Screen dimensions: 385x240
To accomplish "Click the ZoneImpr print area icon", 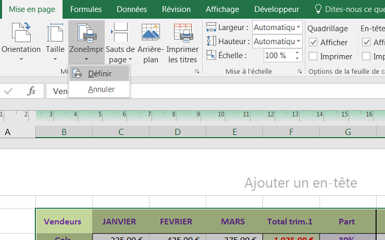I will tap(87, 33).
